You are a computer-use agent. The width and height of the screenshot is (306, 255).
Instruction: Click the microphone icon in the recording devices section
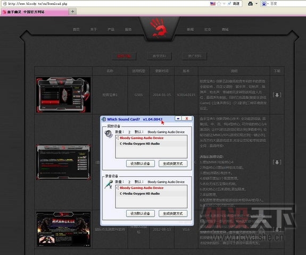[109, 184]
